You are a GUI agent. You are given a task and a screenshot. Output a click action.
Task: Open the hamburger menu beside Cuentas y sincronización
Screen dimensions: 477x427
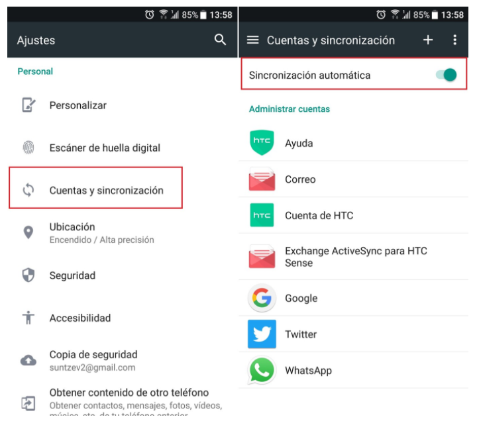click(253, 40)
